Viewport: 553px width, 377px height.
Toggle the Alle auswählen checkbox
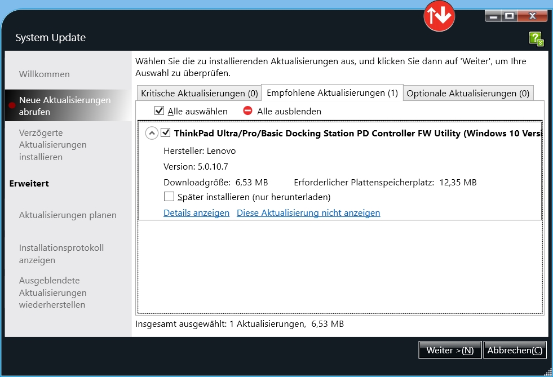(159, 111)
